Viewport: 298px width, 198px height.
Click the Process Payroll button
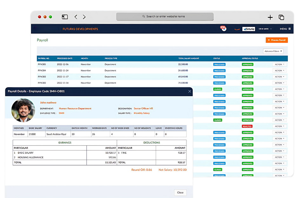(x=277, y=40)
